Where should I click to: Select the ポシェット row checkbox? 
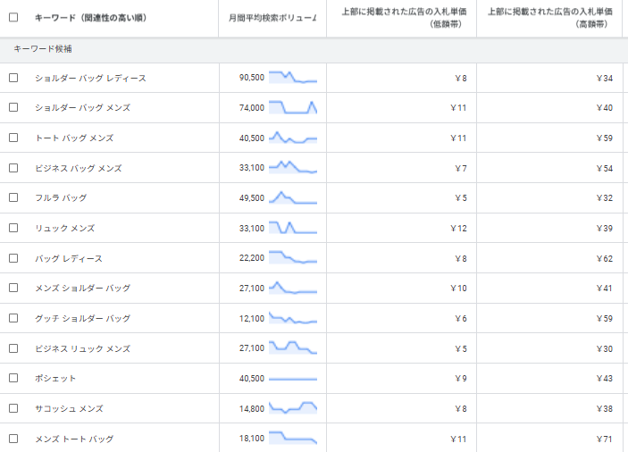coord(13,378)
